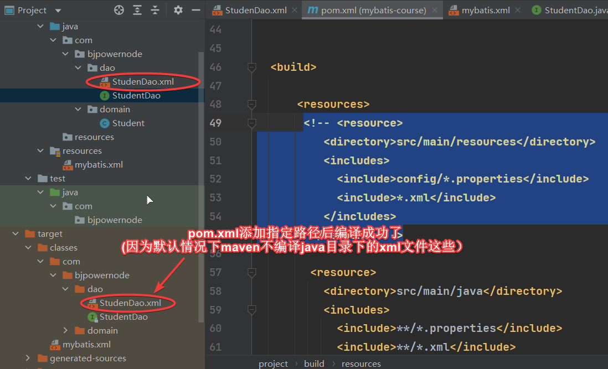
Task: Click the **/*.xml include line
Action: pos(426,347)
